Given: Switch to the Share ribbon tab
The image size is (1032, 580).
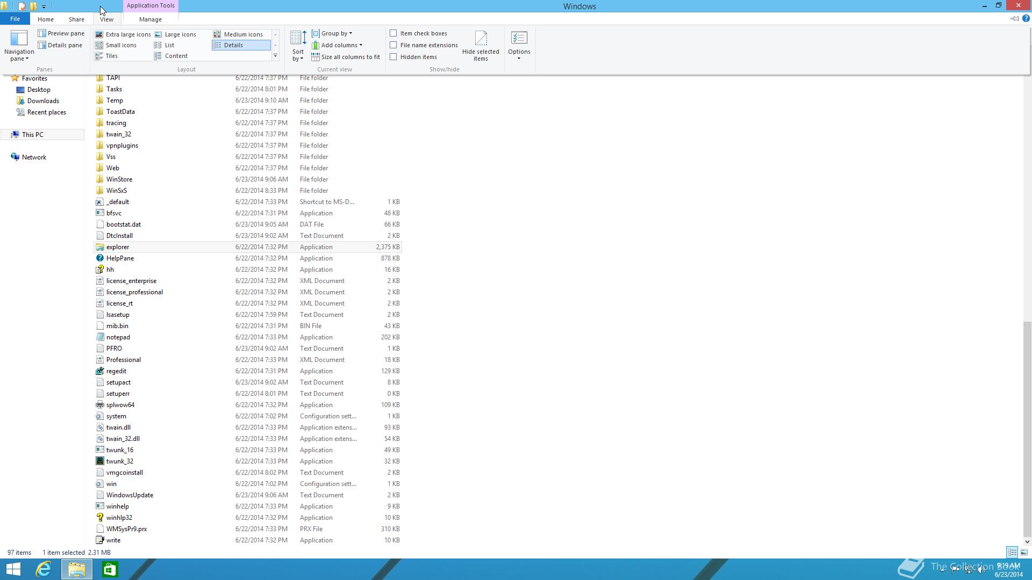Looking at the screenshot, I should (x=76, y=19).
